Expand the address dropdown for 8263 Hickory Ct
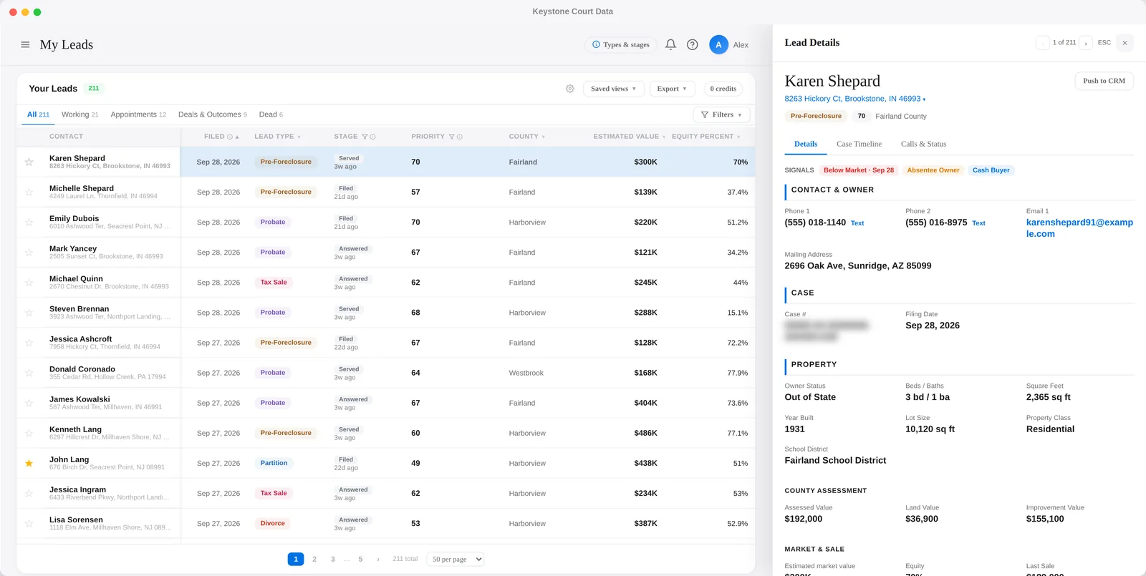Image resolution: width=1146 pixels, height=576 pixels. (x=924, y=99)
